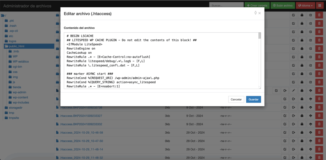
Task: Click inside the .htaccess file content editor
Action: click(x=161, y=60)
